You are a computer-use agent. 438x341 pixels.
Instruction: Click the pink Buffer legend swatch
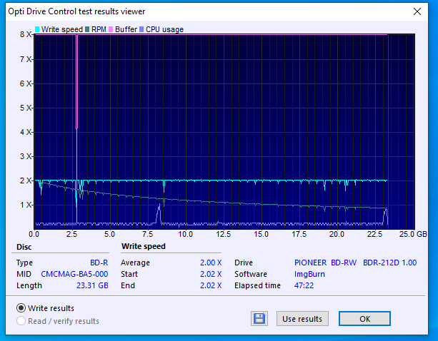point(111,29)
